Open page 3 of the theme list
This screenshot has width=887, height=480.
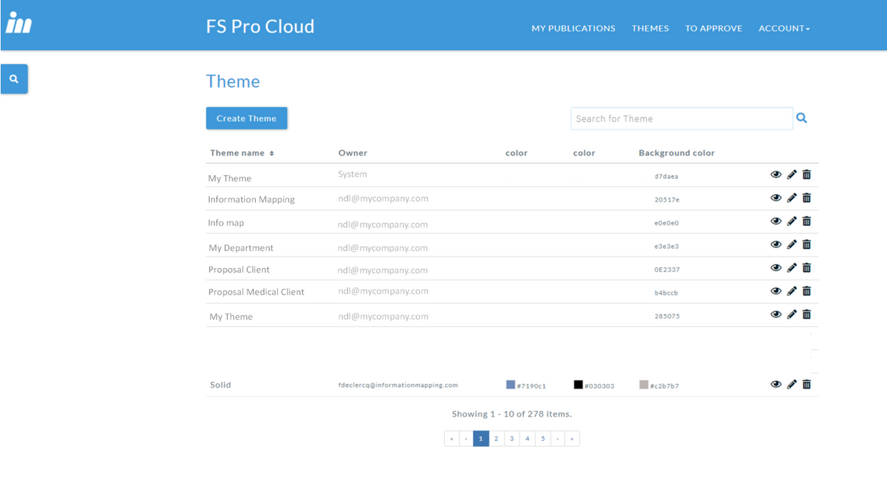[512, 438]
